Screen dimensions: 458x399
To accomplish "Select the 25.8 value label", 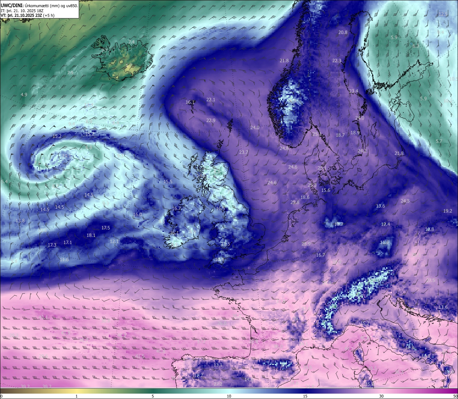I will 295,203.
